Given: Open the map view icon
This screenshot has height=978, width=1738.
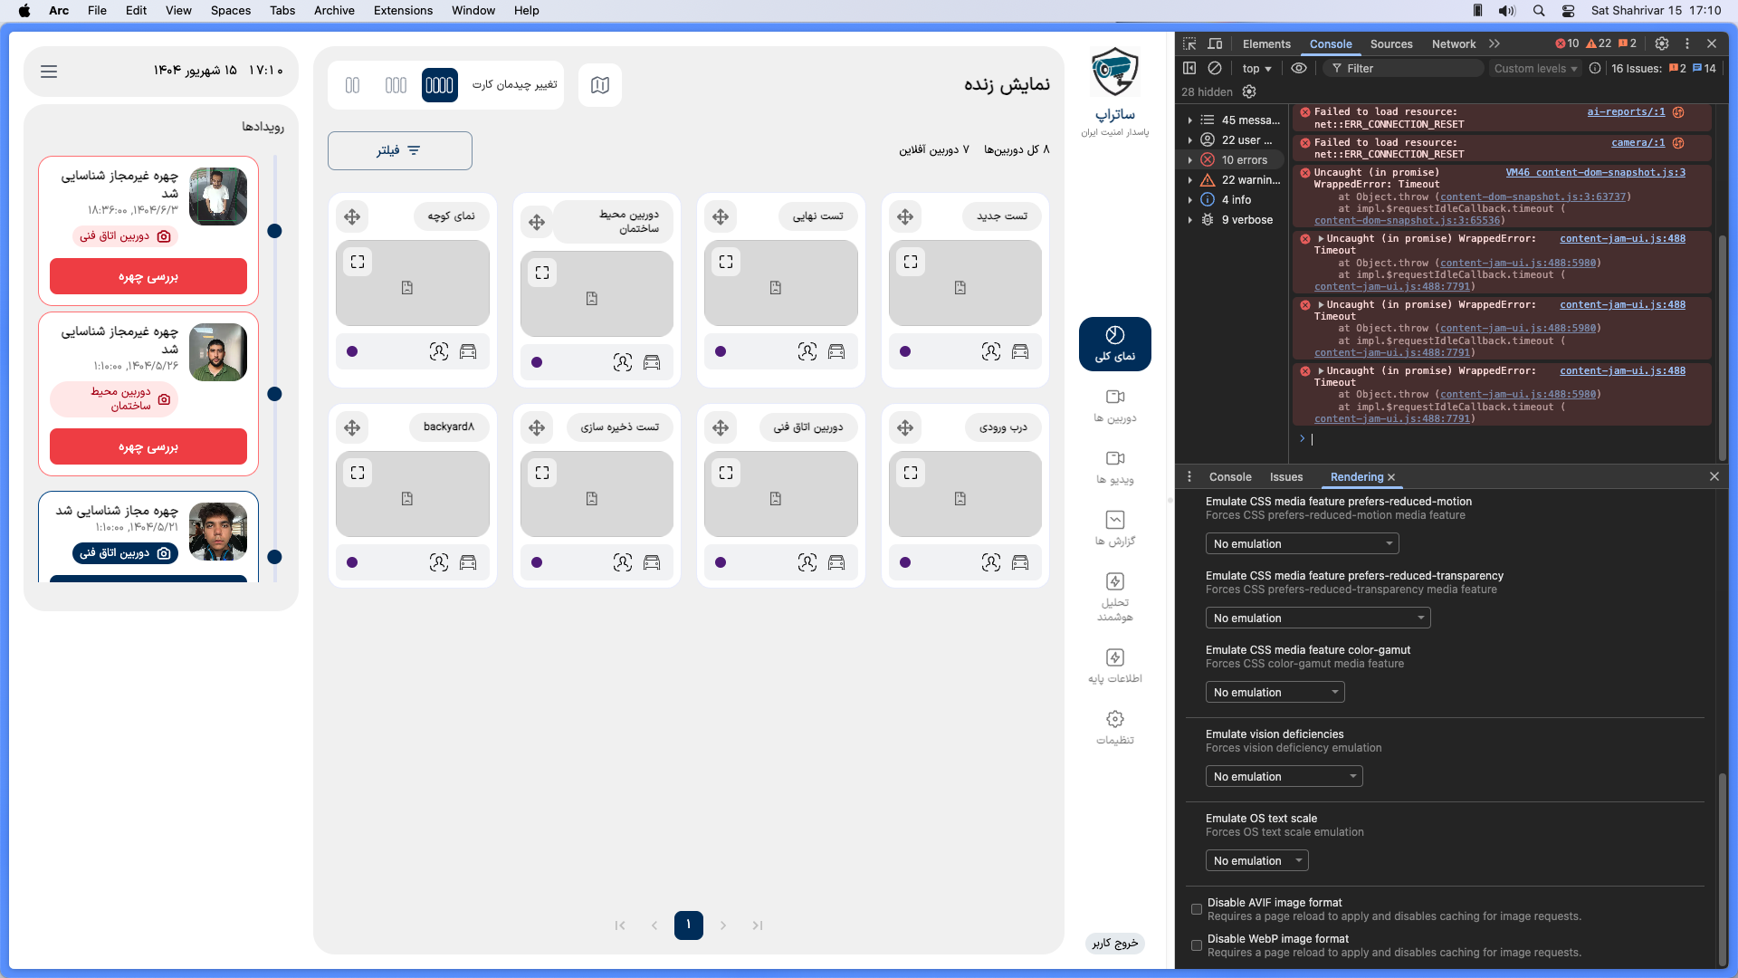Looking at the screenshot, I should 599,85.
